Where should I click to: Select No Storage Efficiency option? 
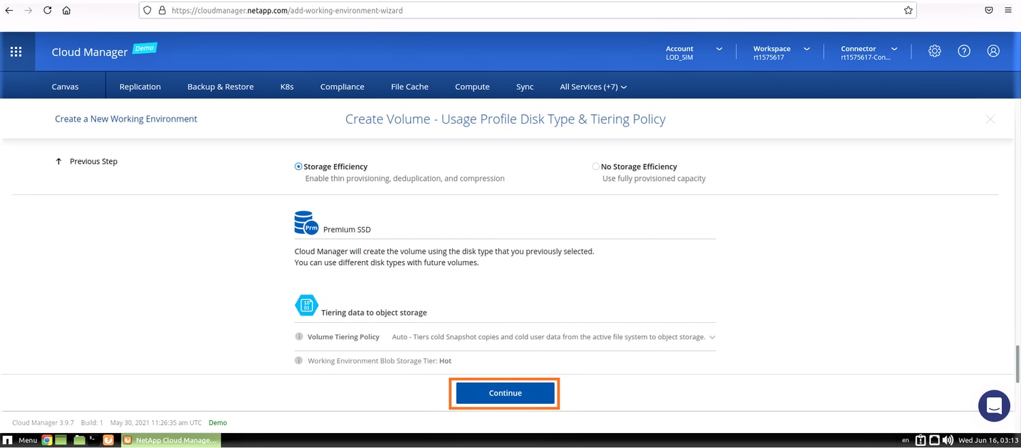pyautogui.click(x=596, y=167)
